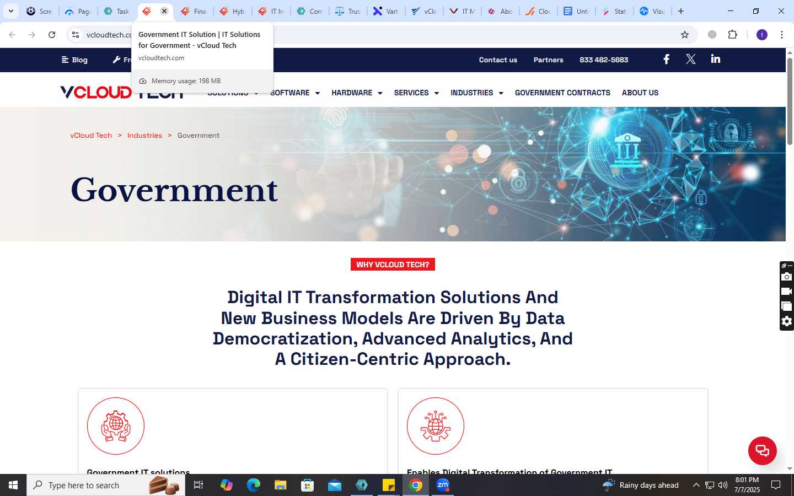Click the Contact us link
794x496 pixels.
[498, 60]
